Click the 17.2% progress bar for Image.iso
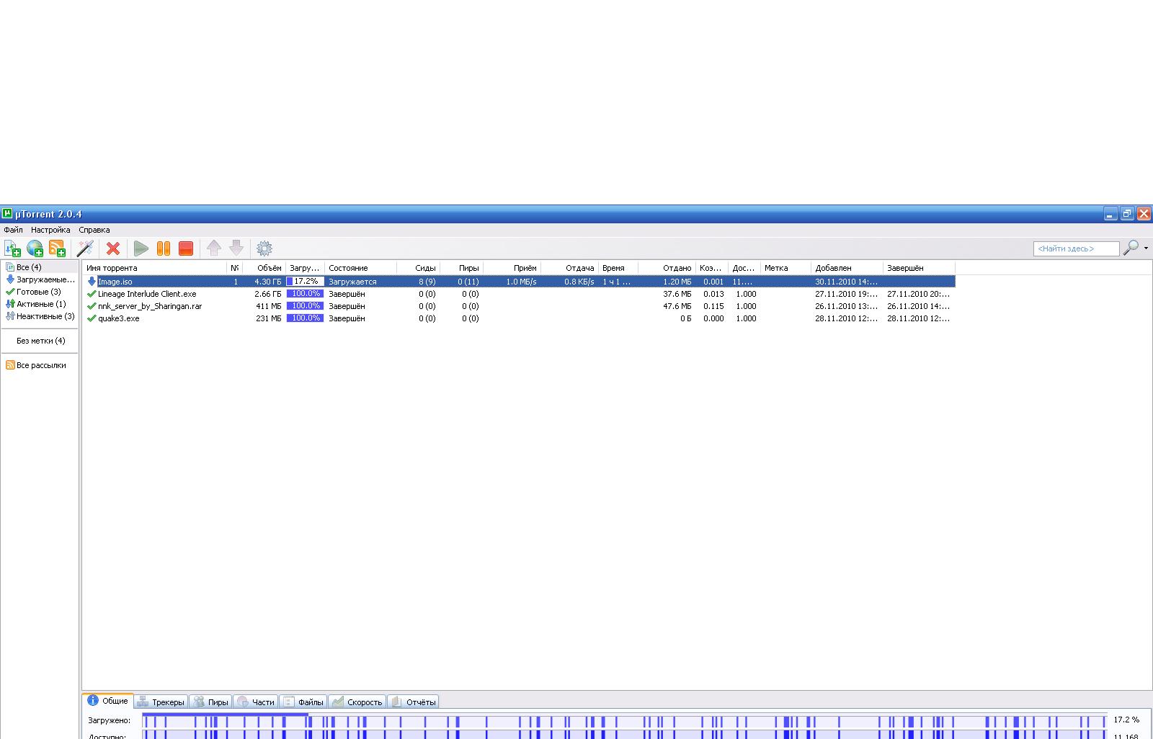Viewport: 1153px width, 739px height. coord(305,282)
